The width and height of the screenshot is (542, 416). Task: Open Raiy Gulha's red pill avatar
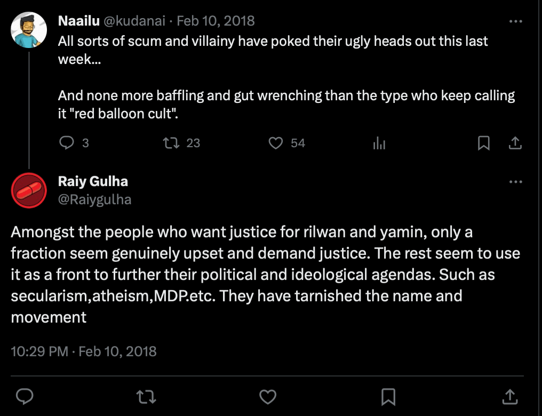29,190
